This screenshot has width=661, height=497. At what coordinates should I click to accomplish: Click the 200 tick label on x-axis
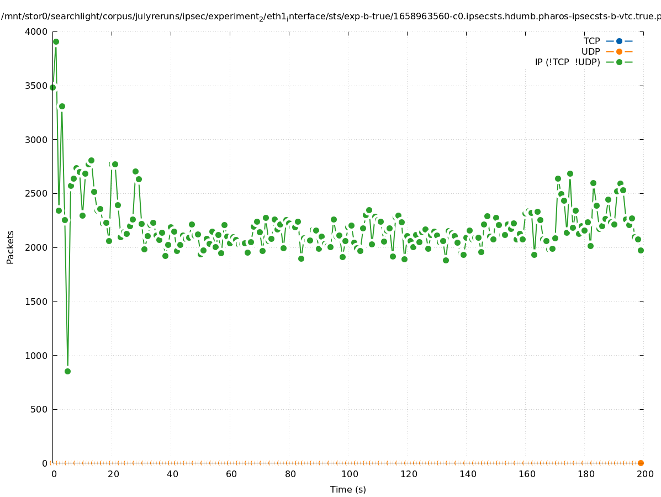point(645,474)
